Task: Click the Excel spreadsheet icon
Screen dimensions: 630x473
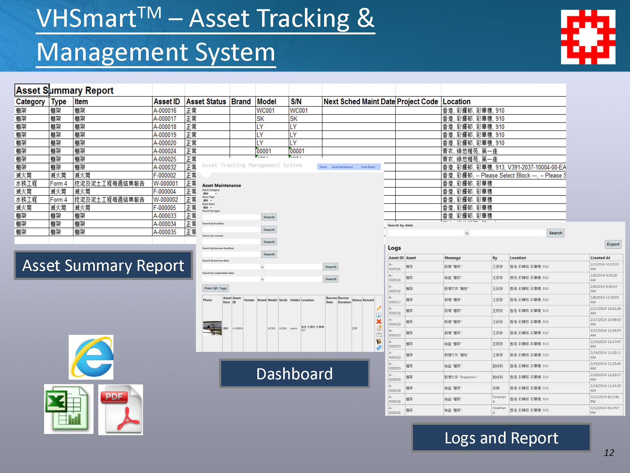Action: (x=69, y=409)
